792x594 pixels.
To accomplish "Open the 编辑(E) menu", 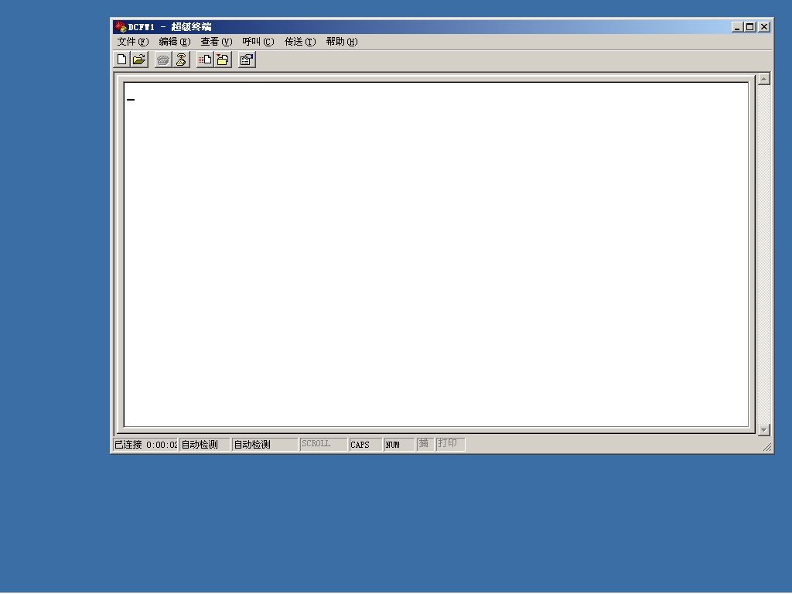I will 174,42.
